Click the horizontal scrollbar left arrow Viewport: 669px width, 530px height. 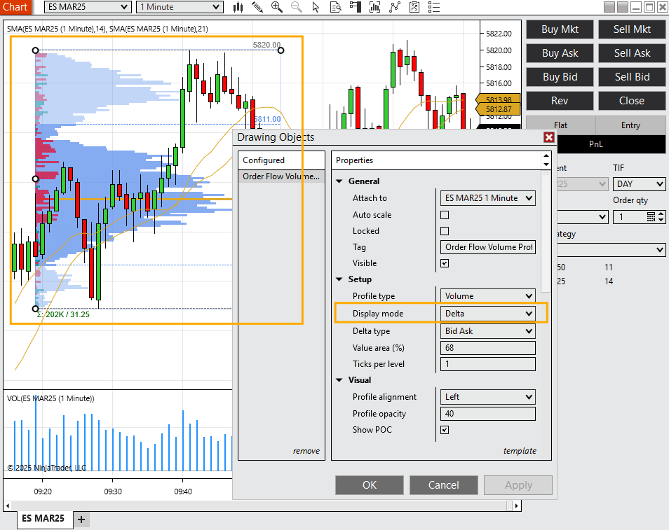[7, 505]
